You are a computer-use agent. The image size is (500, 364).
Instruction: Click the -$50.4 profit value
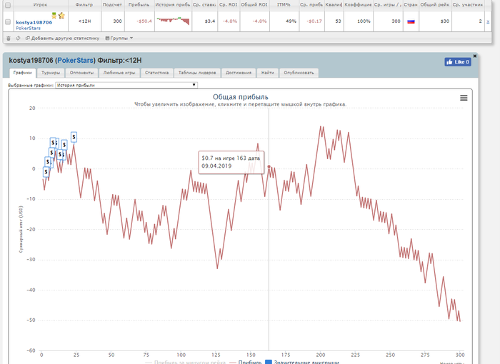(144, 21)
